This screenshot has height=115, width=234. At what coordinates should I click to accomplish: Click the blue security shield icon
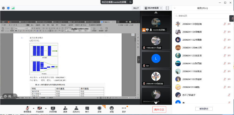point(8,8)
